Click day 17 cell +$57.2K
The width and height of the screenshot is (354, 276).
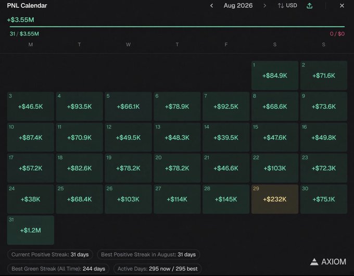pos(31,168)
